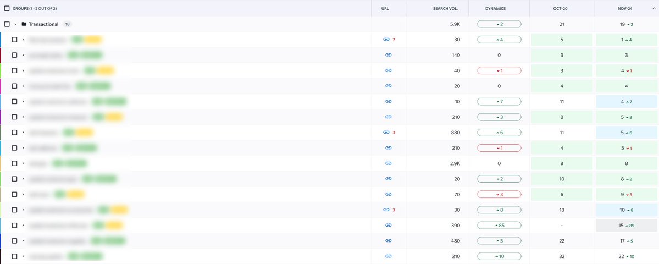The height and width of the screenshot is (264, 659).
Task: Tick checkbox of the 2.9K search volume row
Action: click(14, 163)
